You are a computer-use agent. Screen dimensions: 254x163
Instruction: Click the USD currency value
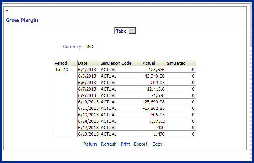pos(89,47)
